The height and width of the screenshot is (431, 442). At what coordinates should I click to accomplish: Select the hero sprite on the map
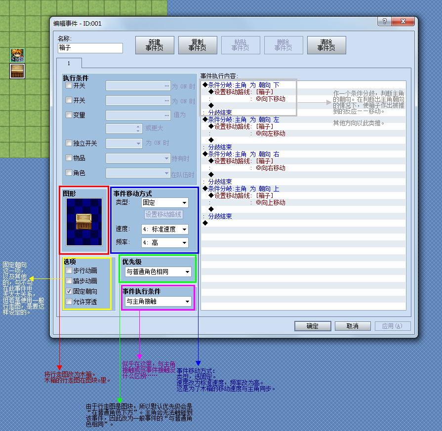17,55
